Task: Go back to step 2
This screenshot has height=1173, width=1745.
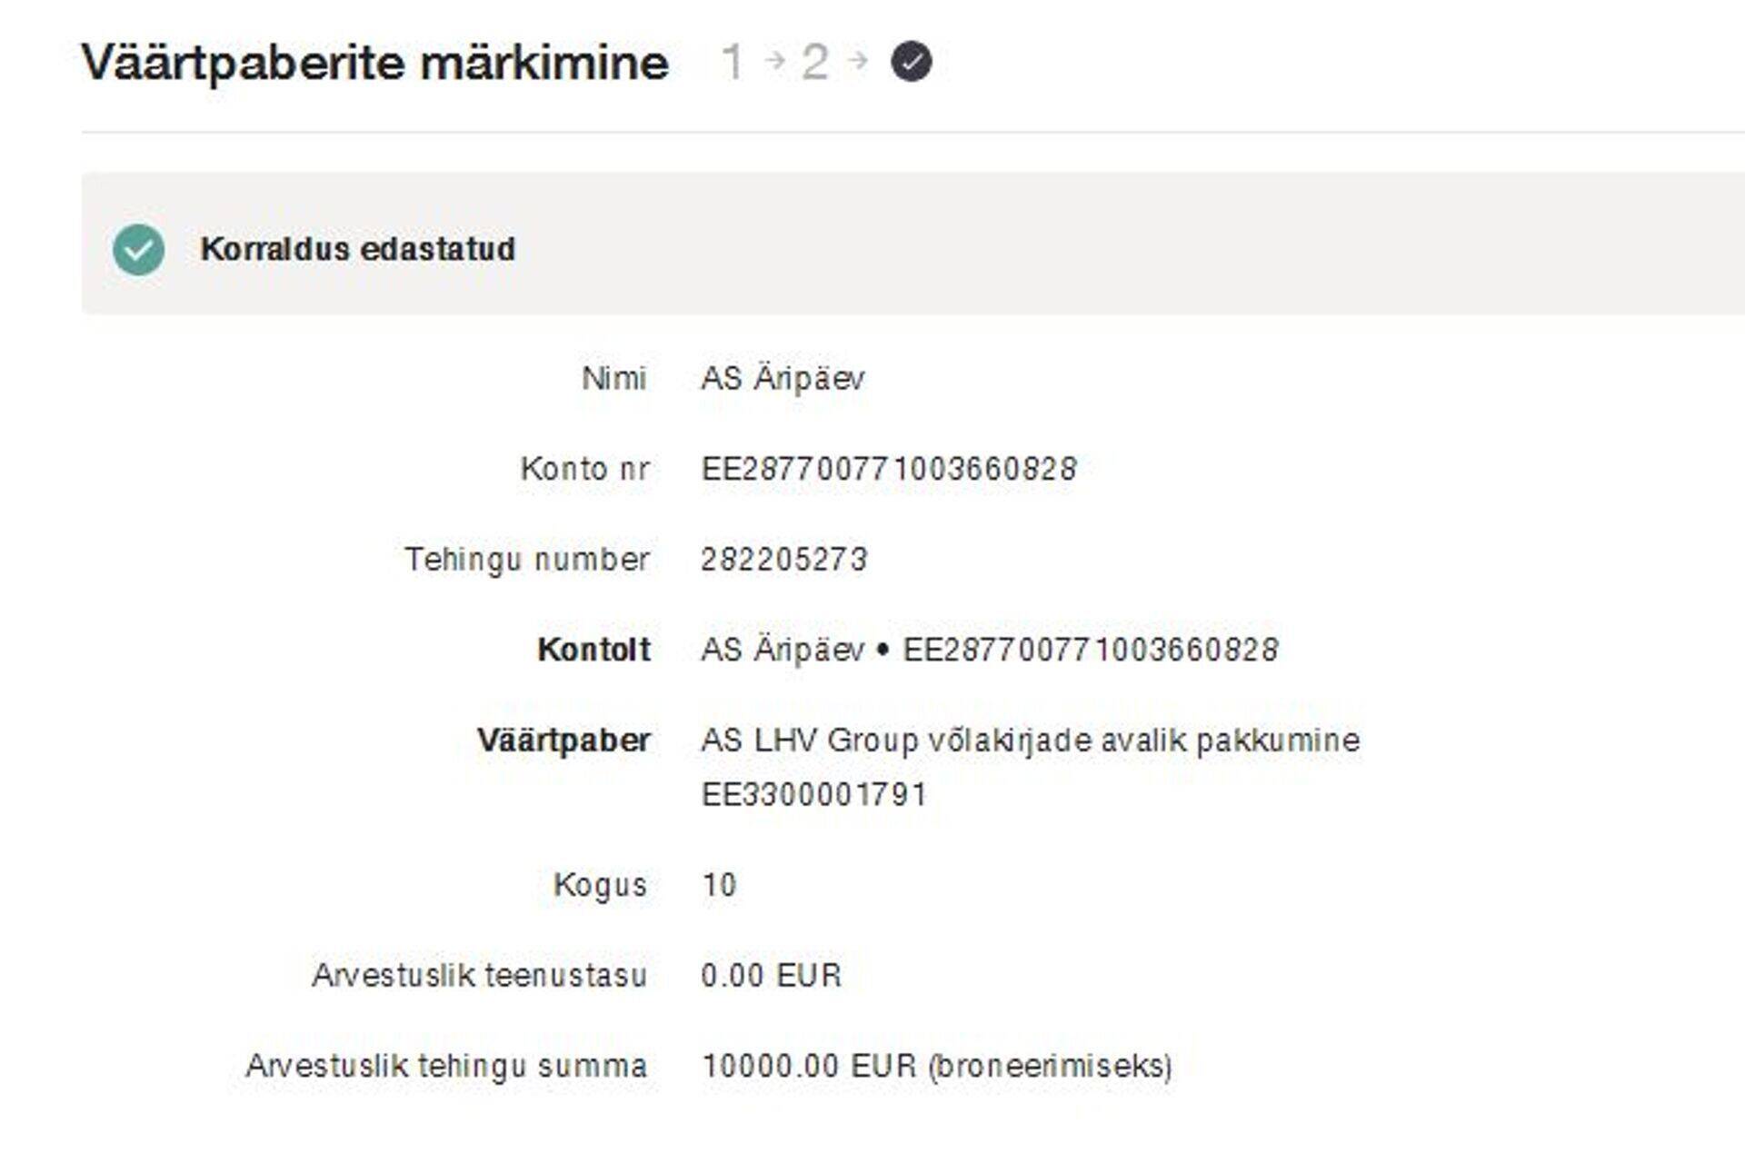Action: [814, 62]
